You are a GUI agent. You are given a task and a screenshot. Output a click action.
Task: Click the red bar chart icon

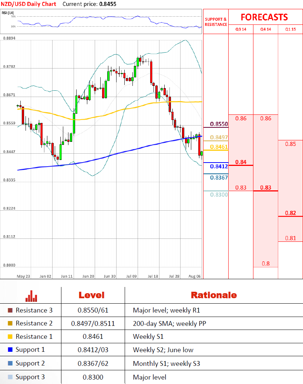(31, 295)
